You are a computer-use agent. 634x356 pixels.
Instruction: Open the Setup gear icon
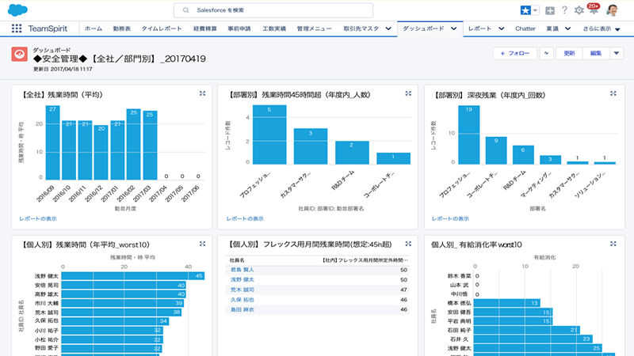[579, 10]
